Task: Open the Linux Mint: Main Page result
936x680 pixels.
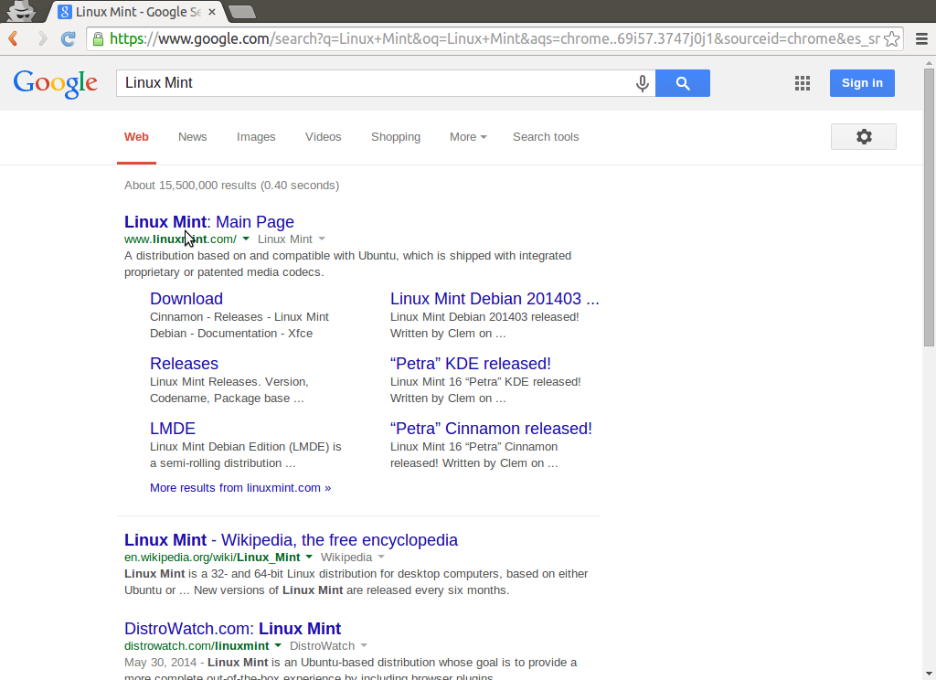Action: click(208, 222)
